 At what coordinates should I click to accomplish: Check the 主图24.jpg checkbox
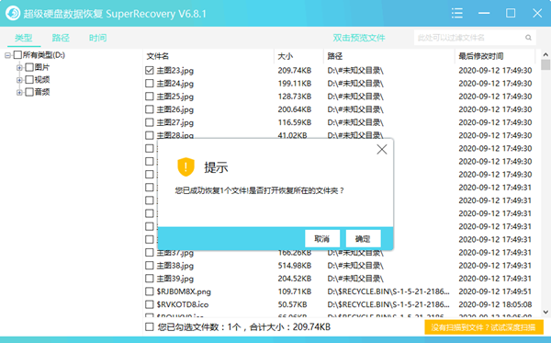pos(150,84)
